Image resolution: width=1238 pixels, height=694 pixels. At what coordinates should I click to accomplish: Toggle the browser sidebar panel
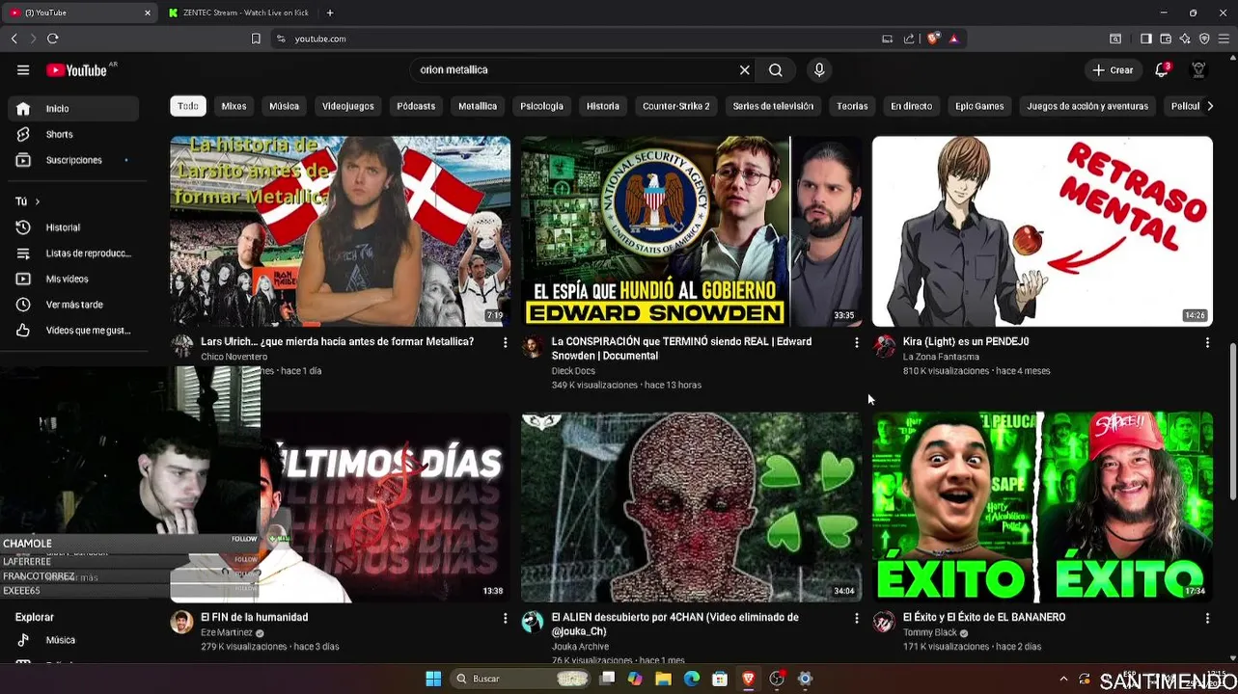click(1145, 39)
